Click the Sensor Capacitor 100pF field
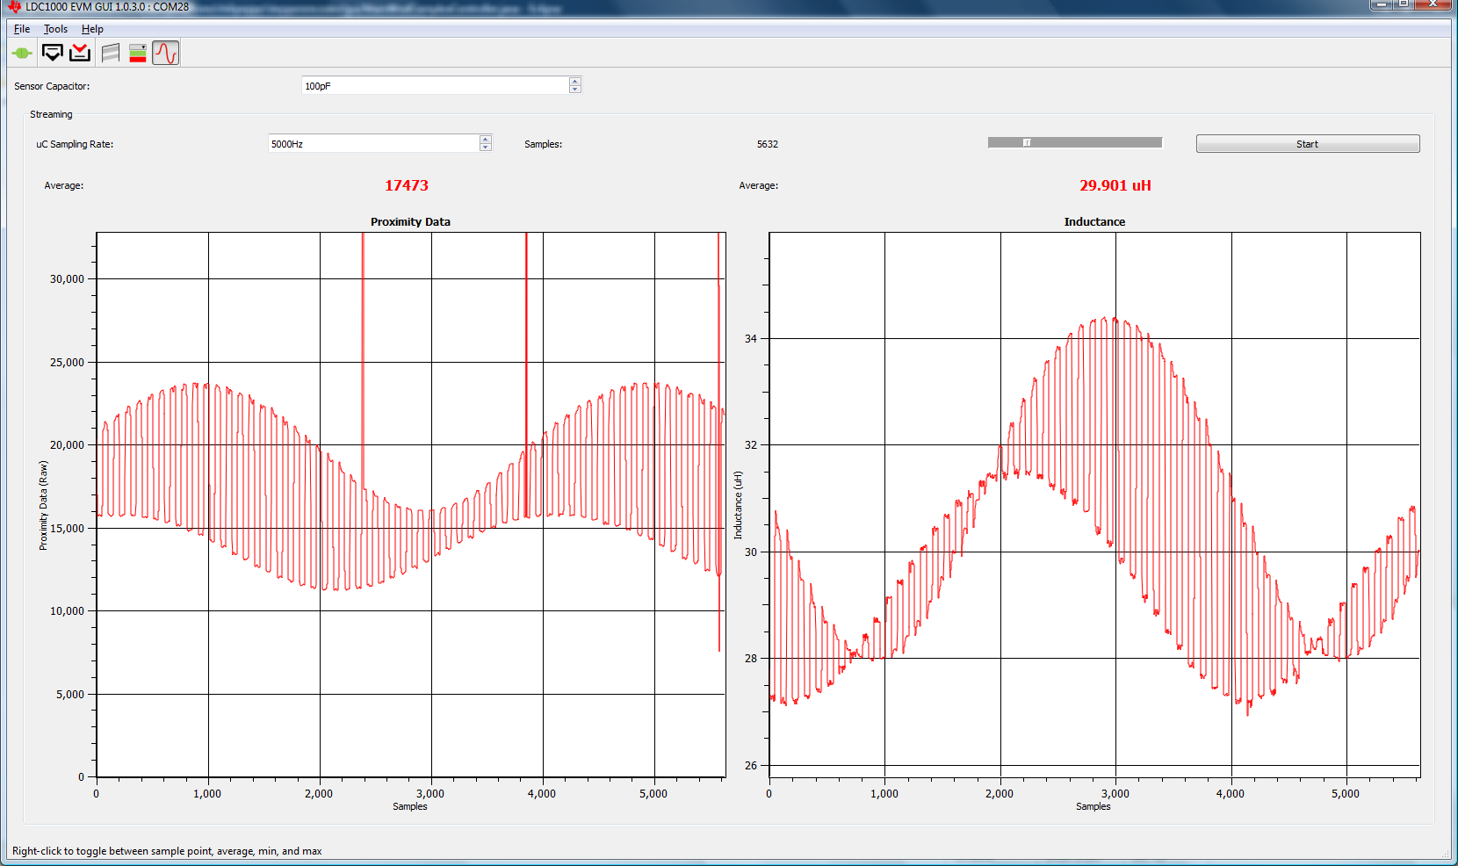 tap(441, 85)
